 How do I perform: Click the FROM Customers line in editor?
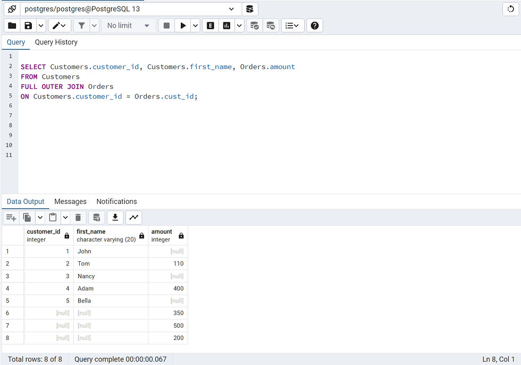click(50, 77)
